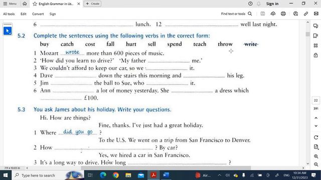This screenshot has height=180, width=321.
Task: Open the Help question mark icon
Action: click(x=250, y=3)
